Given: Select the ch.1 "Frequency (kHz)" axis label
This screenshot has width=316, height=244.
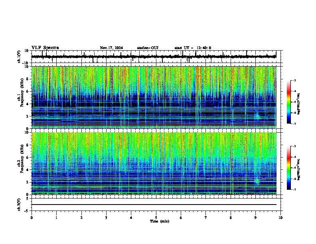Looking at the screenshot, I should [22, 92].
